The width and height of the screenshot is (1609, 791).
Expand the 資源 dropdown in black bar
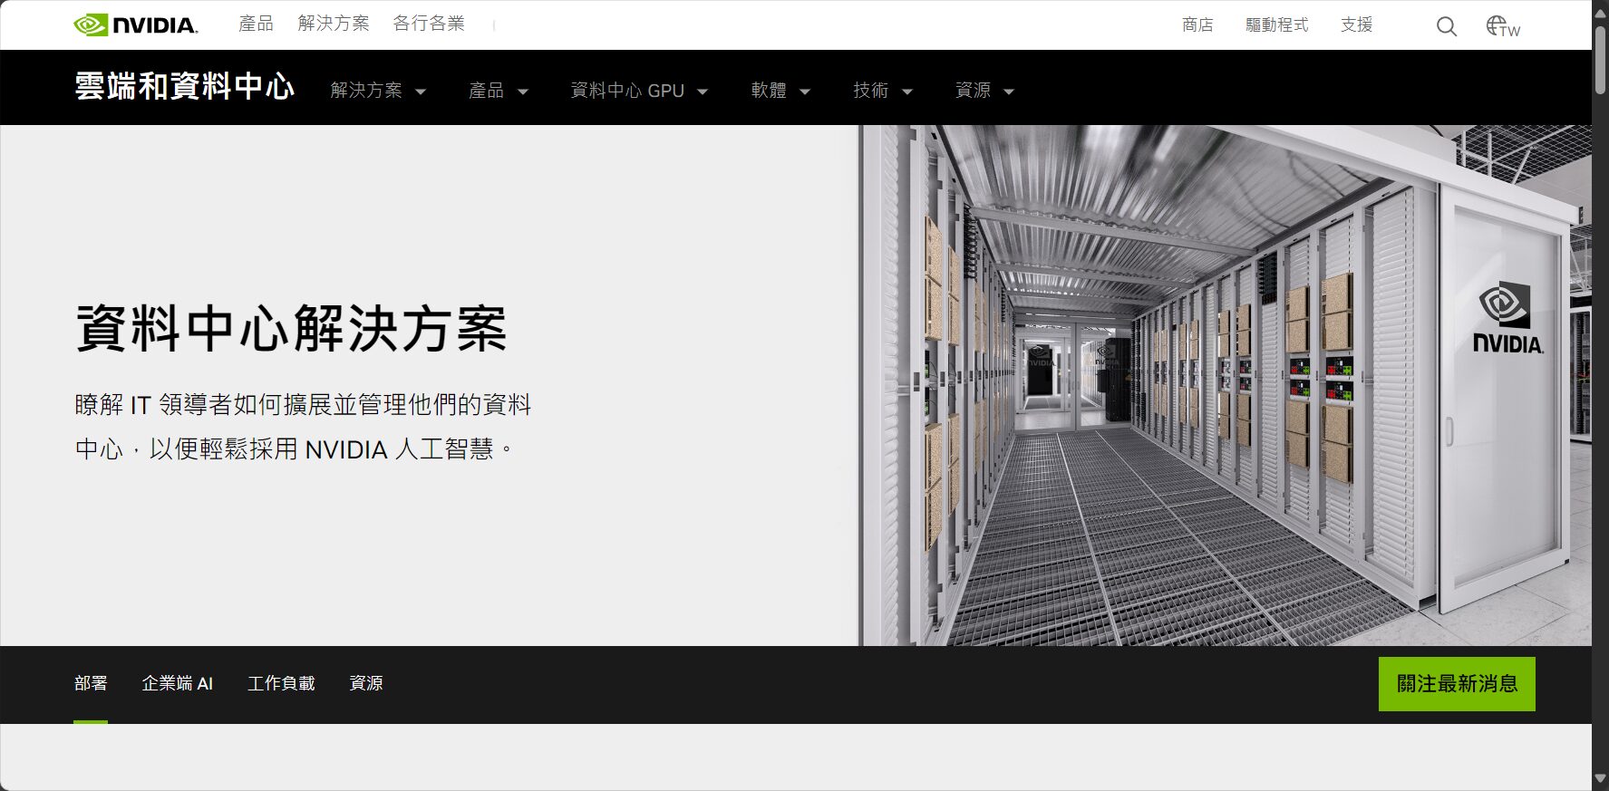984,91
